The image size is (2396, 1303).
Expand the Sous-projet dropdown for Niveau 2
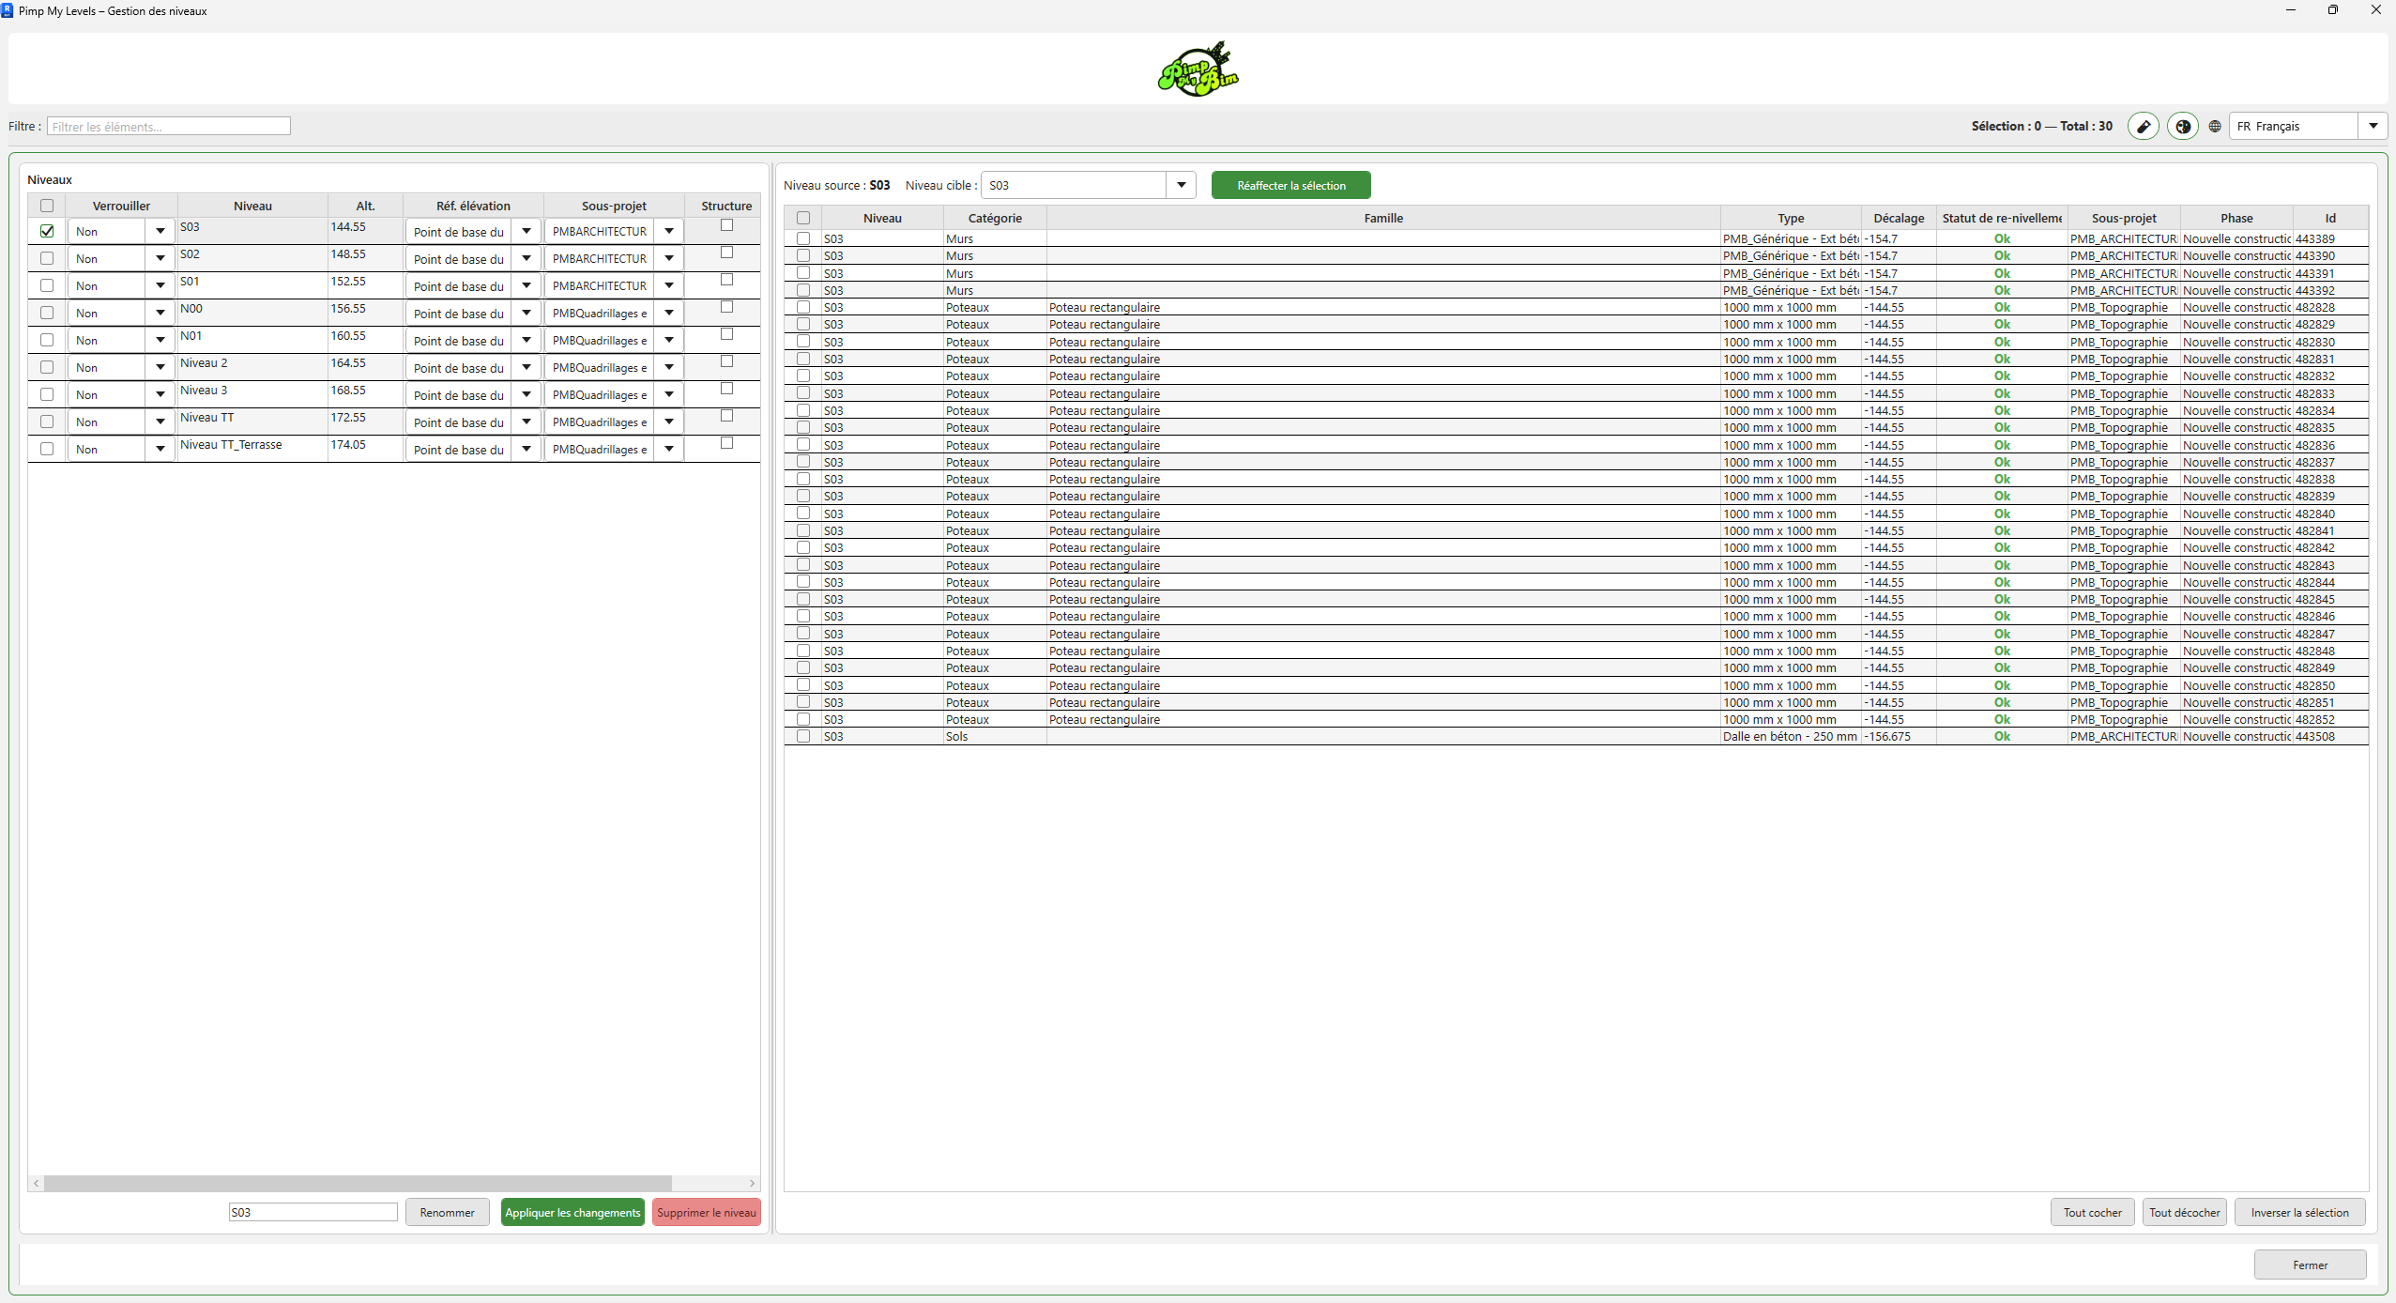pyautogui.click(x=669, y=367)
